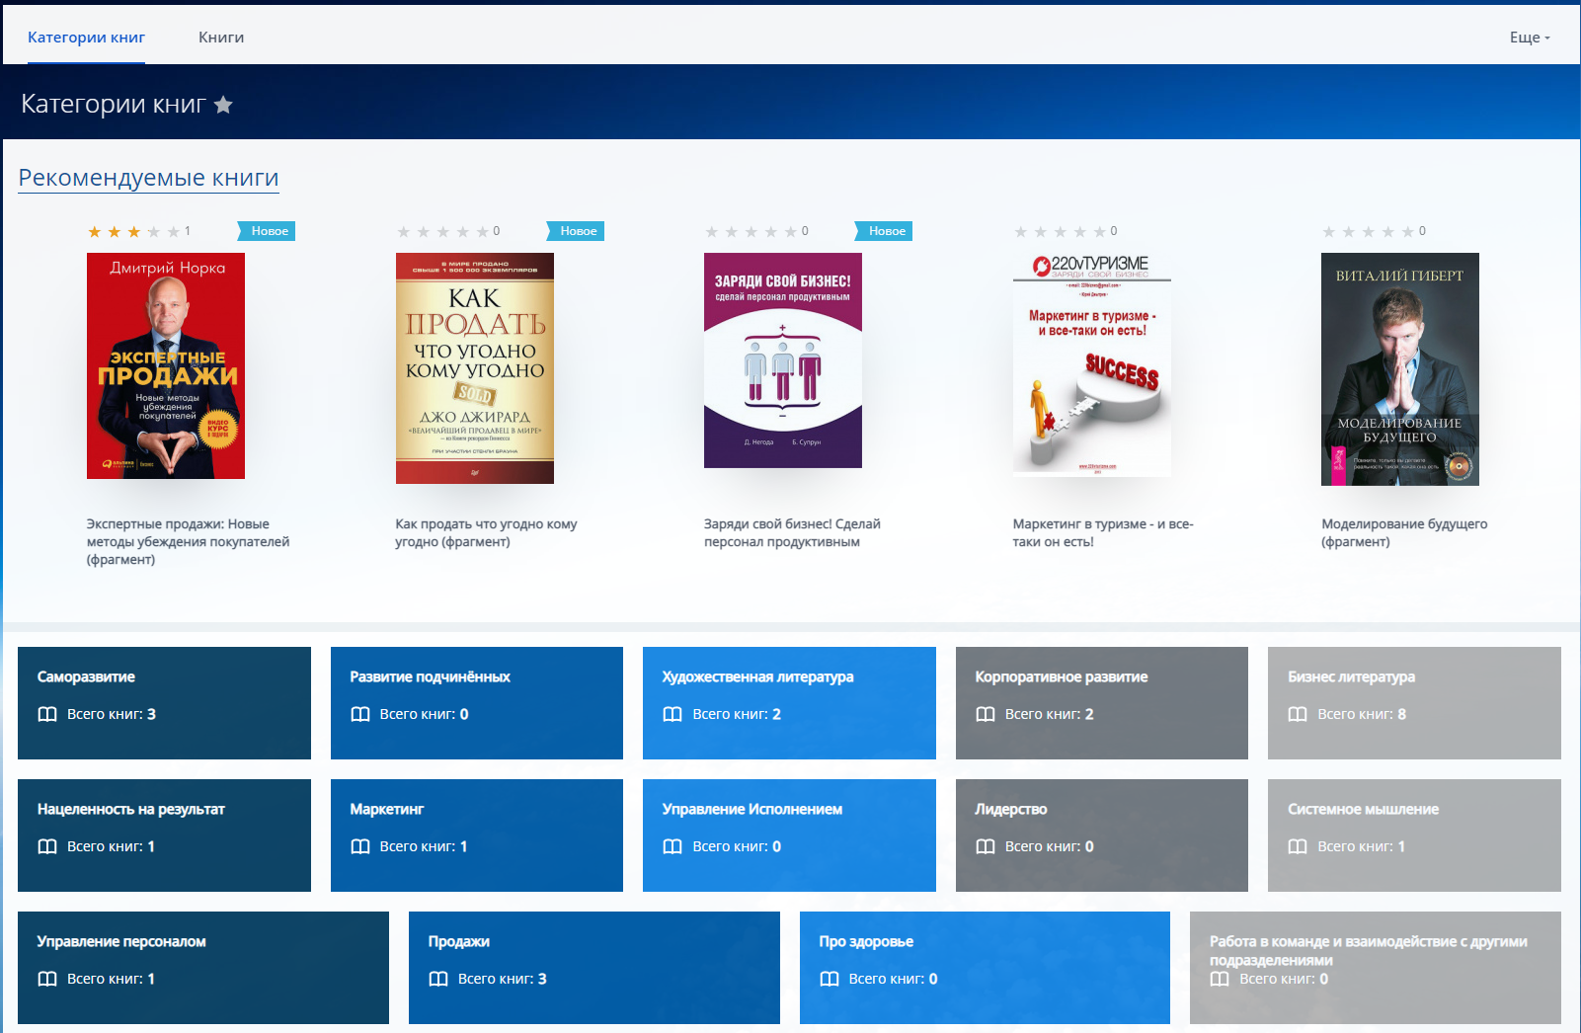The width and height of the screenshot is (1581, 1033).
Task: Open the Развитие подчинённых category
Action: click(x=477, y=703)
